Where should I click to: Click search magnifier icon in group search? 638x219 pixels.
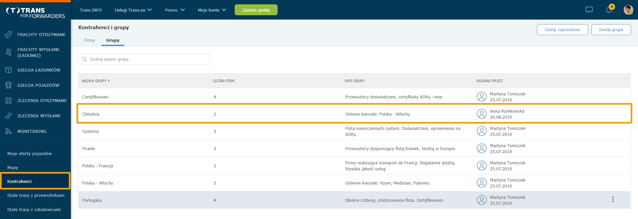(84, 59)
